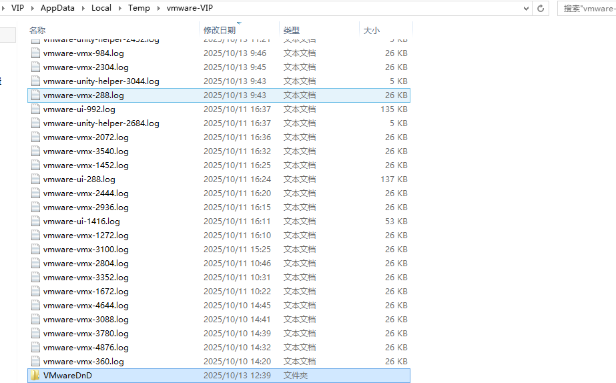Click the refresh icon beside address bar

[x=541, y=8]
